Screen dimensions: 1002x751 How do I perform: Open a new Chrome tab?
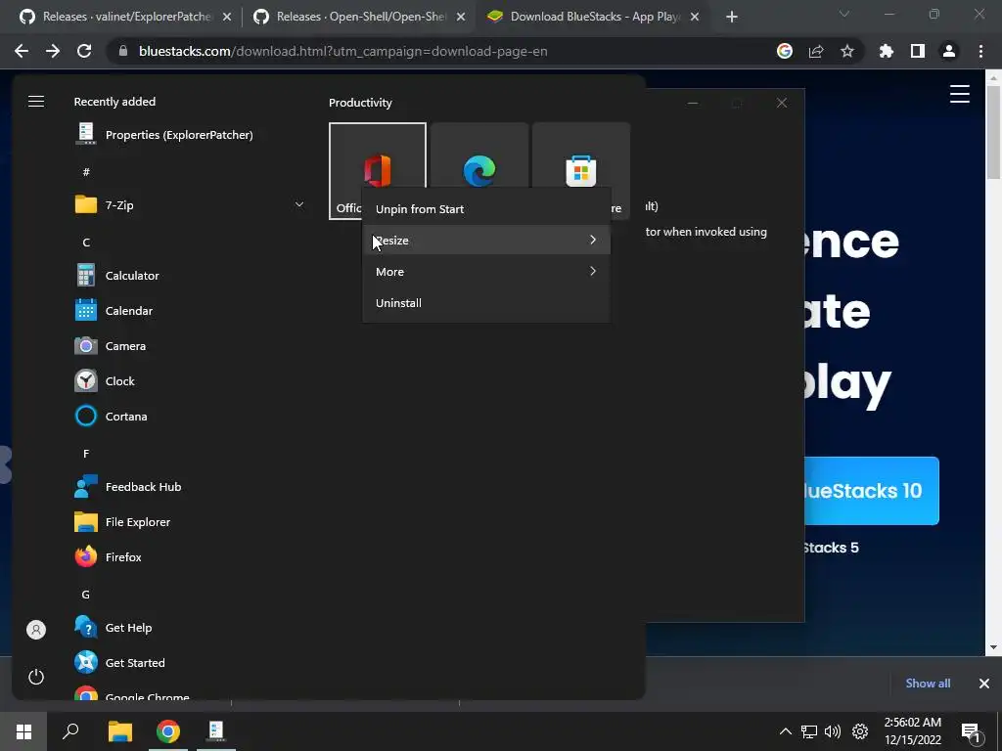(732, 18)
